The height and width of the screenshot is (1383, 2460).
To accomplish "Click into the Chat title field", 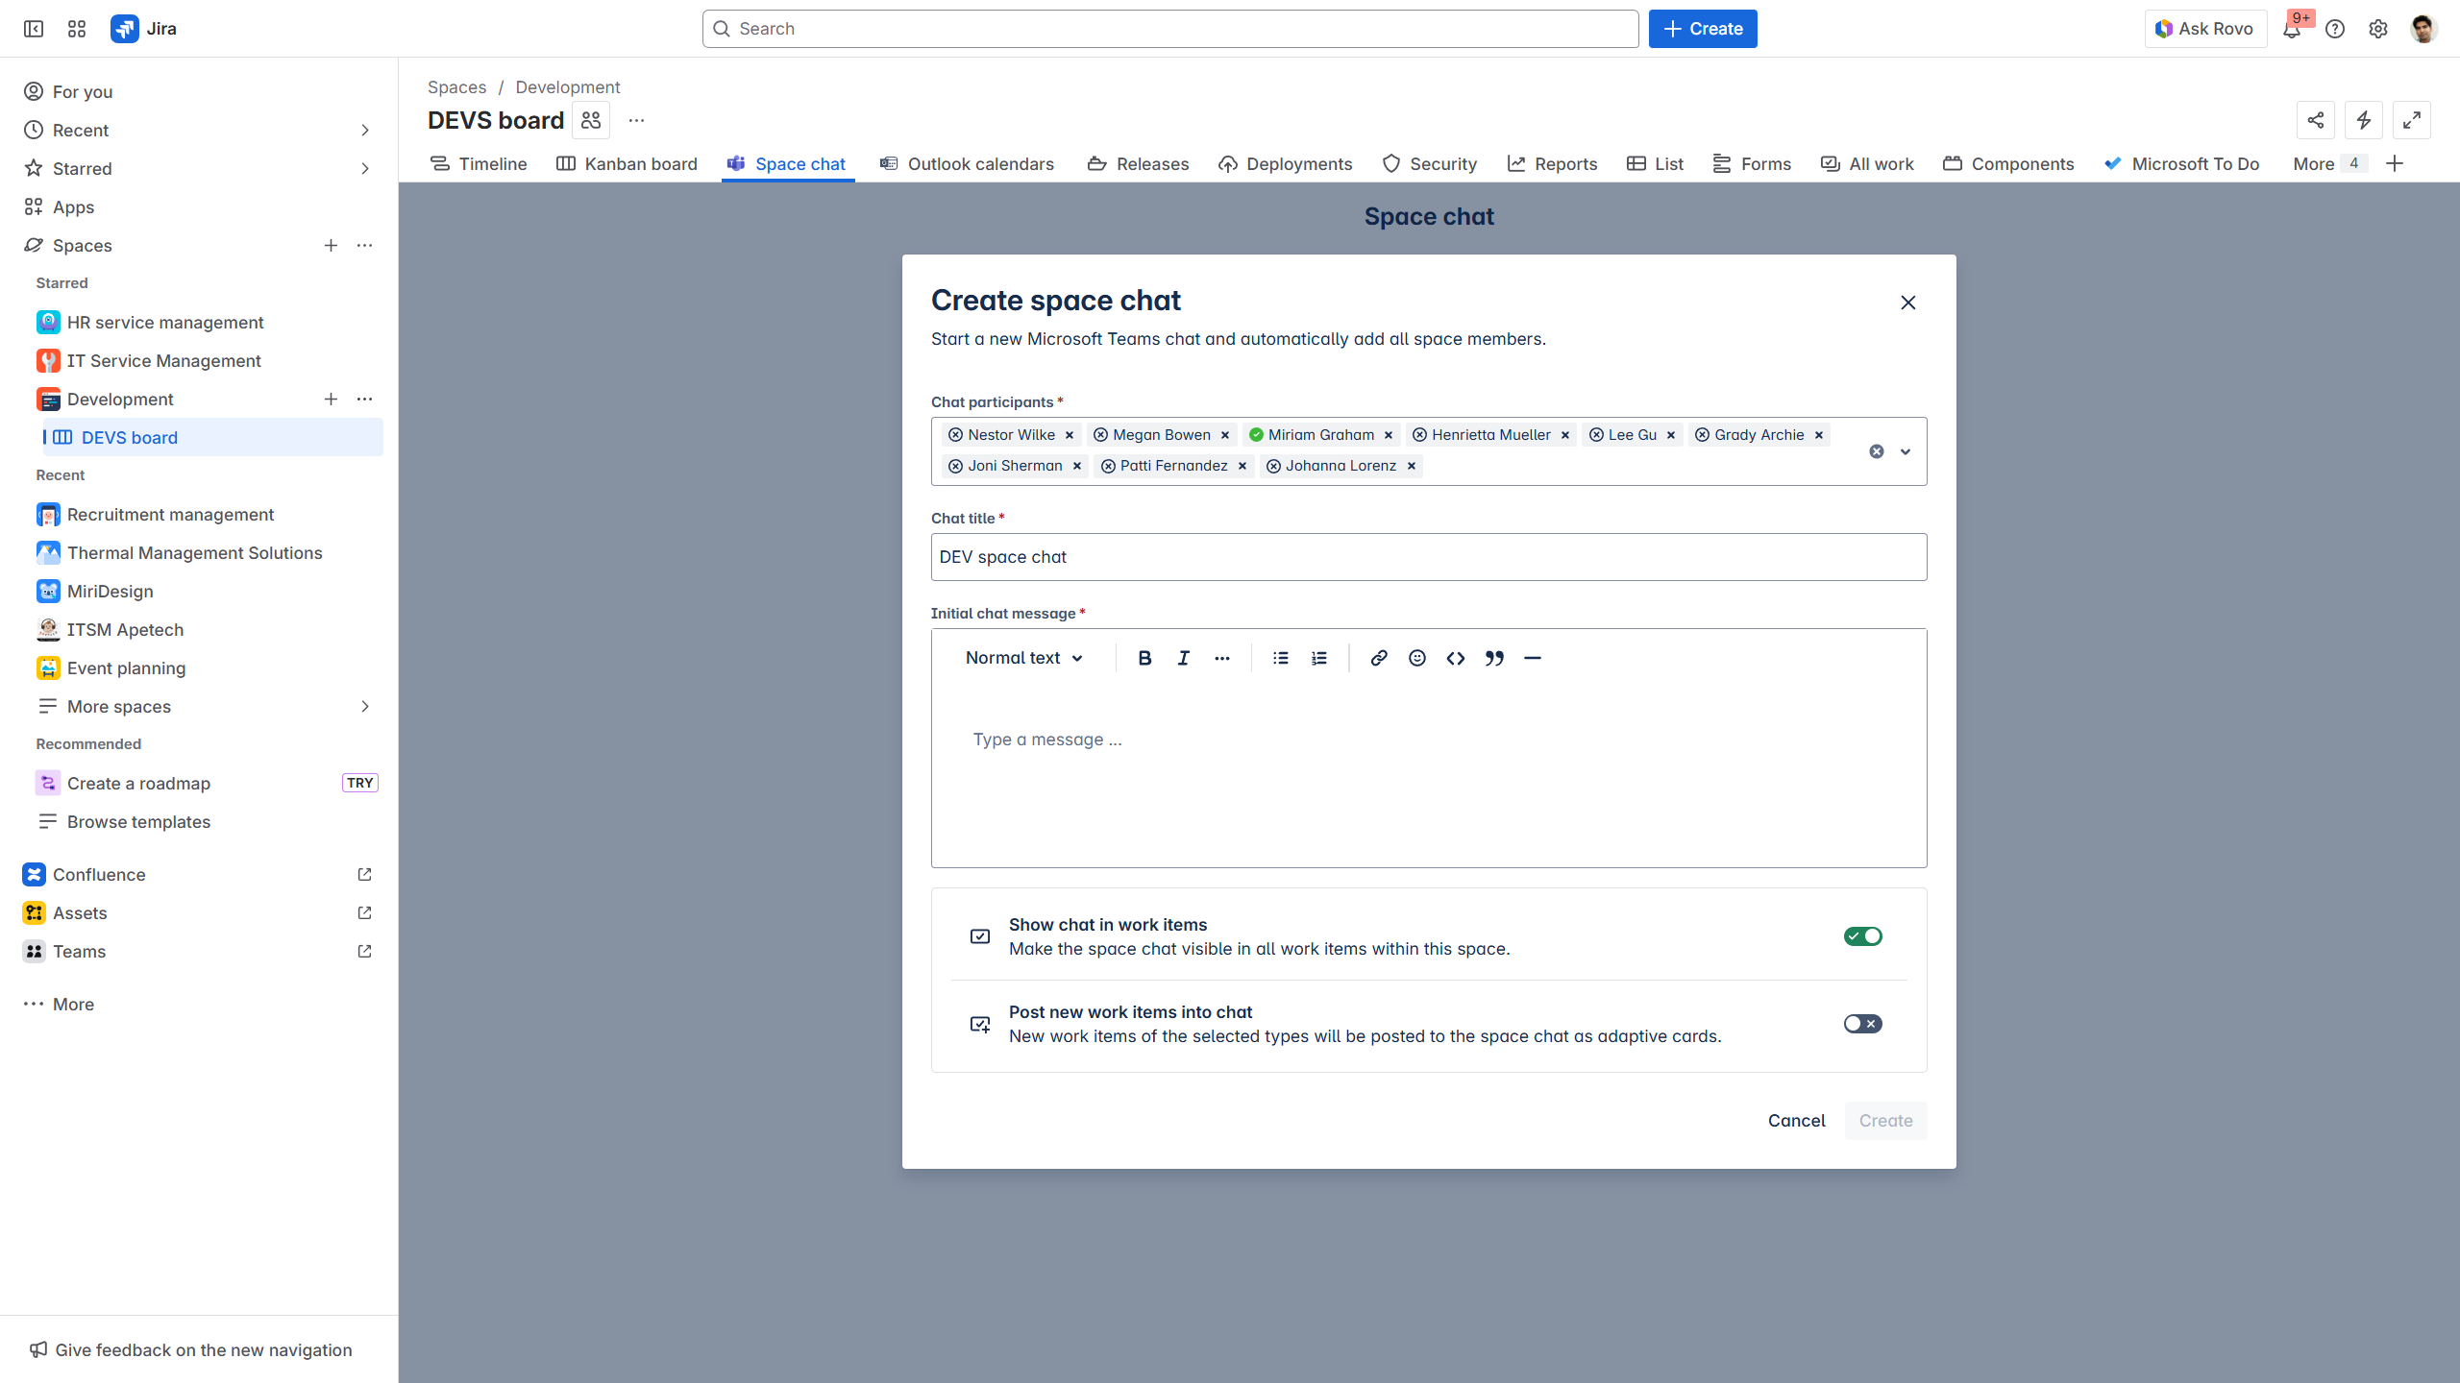I will coord(1428,557).
